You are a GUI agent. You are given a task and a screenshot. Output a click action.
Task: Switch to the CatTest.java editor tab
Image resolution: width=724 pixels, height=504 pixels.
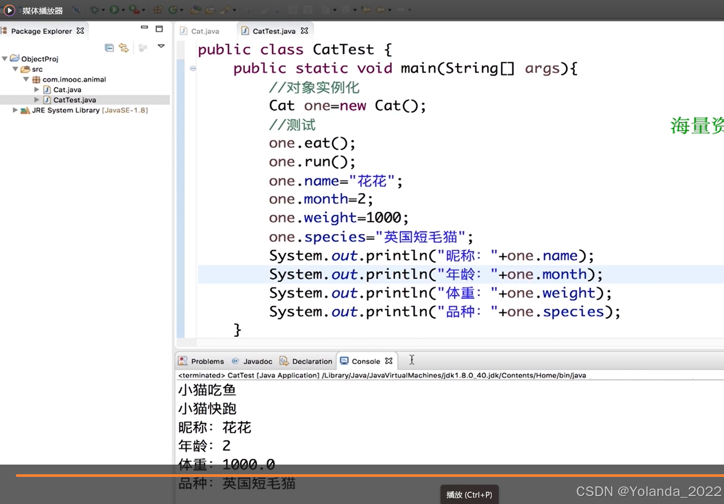coord(274,31)
